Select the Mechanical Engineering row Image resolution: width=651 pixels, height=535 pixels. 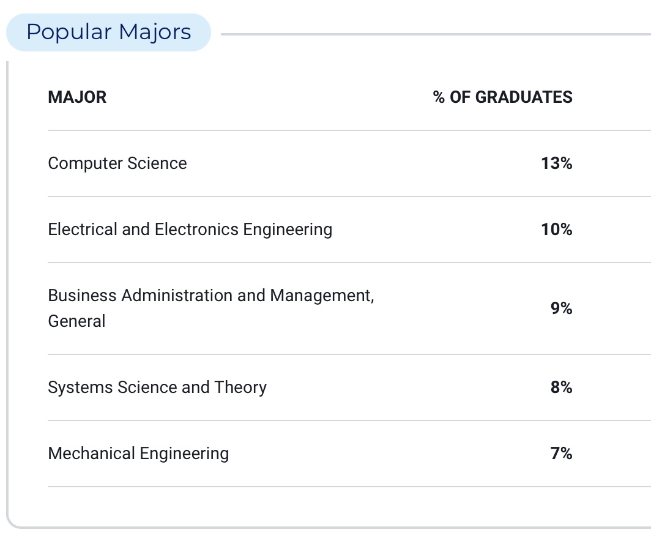pyautogui.click(x=349, y=453)
